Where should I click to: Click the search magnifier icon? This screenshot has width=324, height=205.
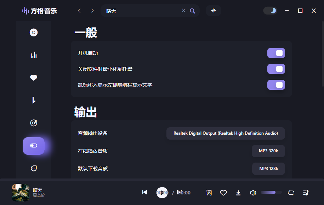[x=192, y=11]
